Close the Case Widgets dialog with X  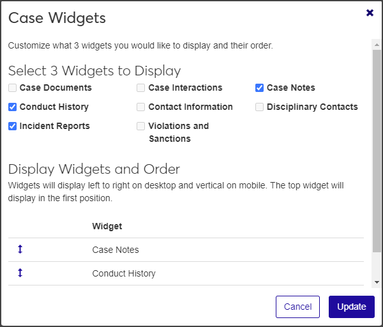[x=370, y=13]
